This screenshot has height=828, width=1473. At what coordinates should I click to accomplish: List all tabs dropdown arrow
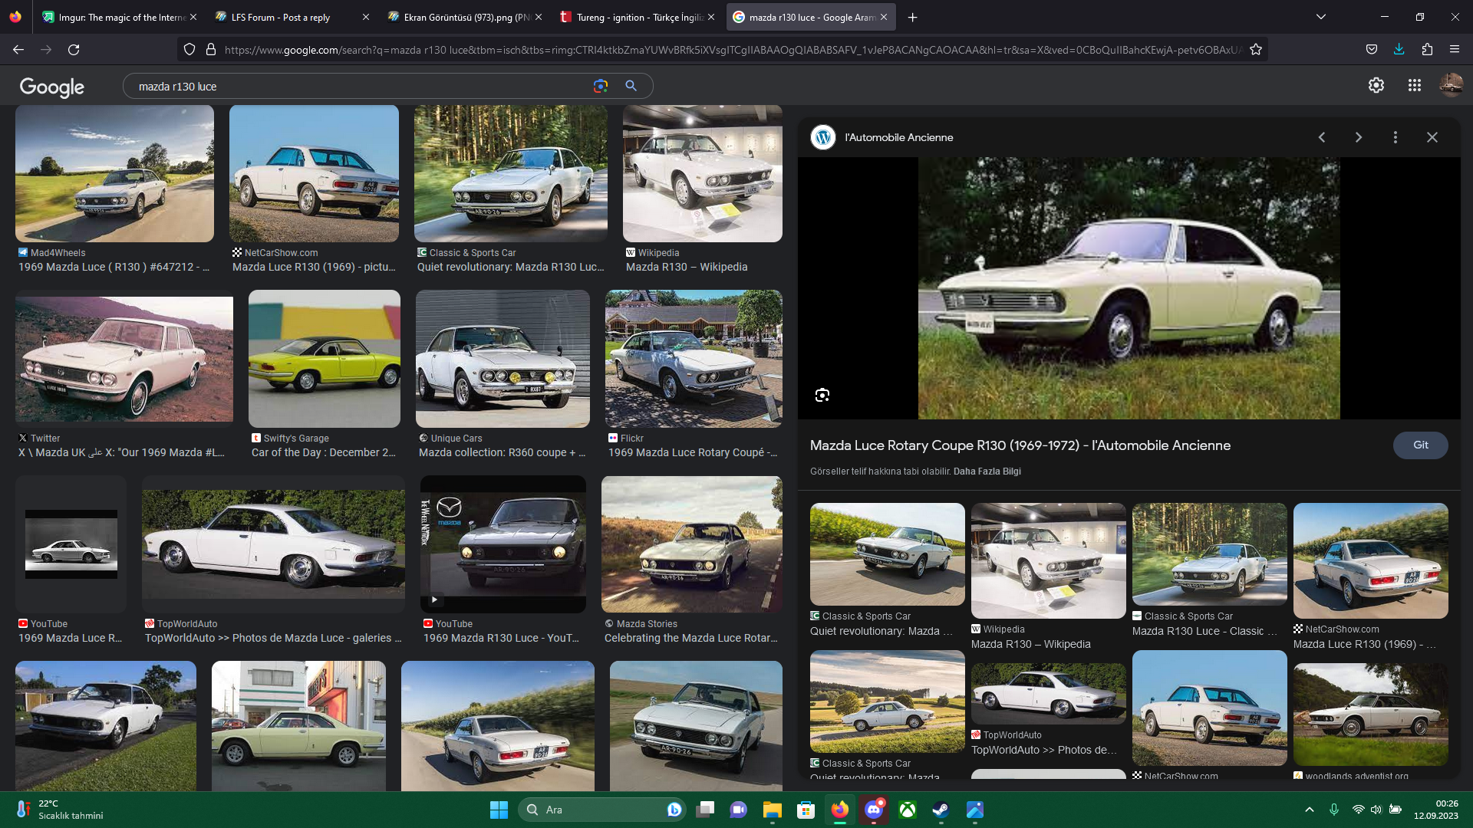tap(1321, 17)
